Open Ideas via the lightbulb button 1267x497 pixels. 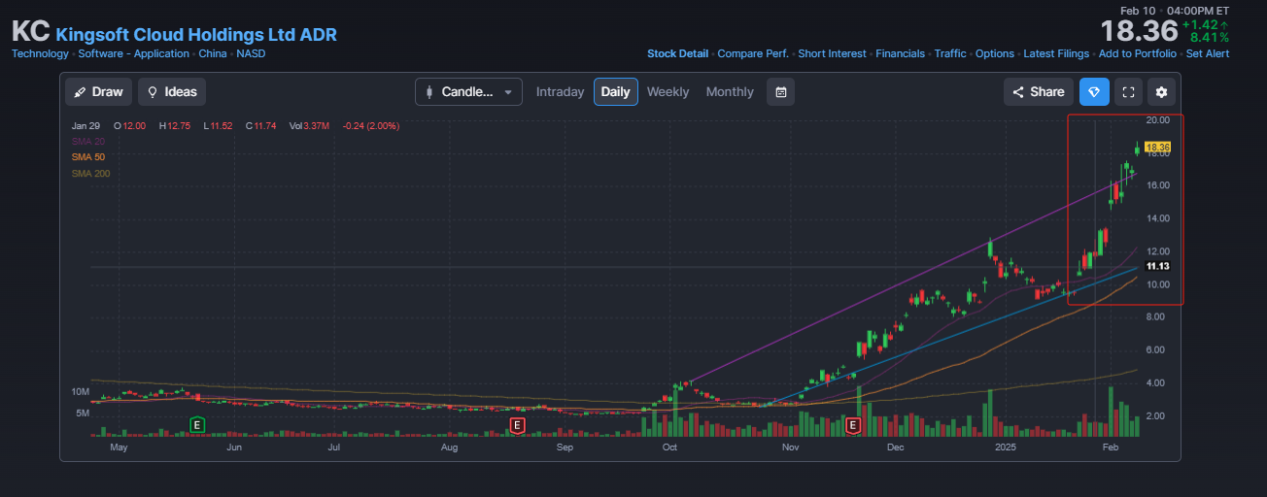pyautogui.click(x=172, y=92)
